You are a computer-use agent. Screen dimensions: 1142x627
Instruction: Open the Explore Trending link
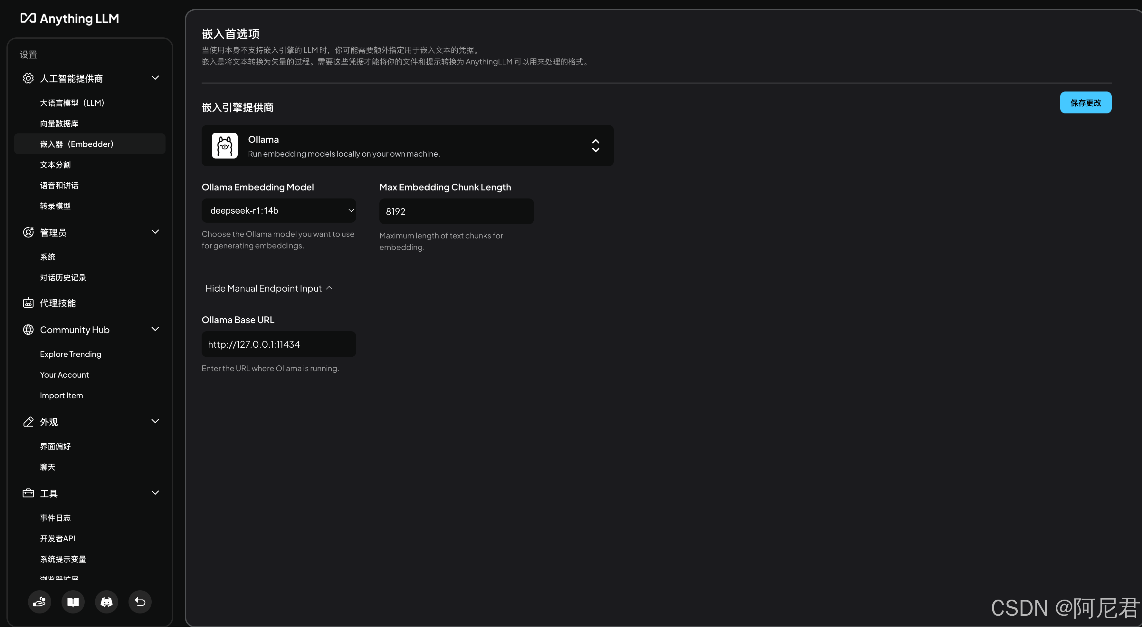pos(71,354)
